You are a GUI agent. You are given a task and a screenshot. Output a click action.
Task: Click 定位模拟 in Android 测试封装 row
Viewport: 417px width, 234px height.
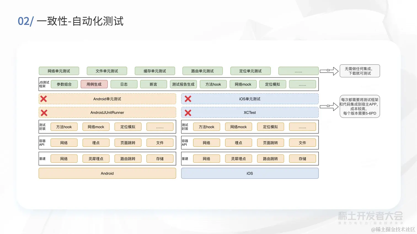tap(128, 127)
